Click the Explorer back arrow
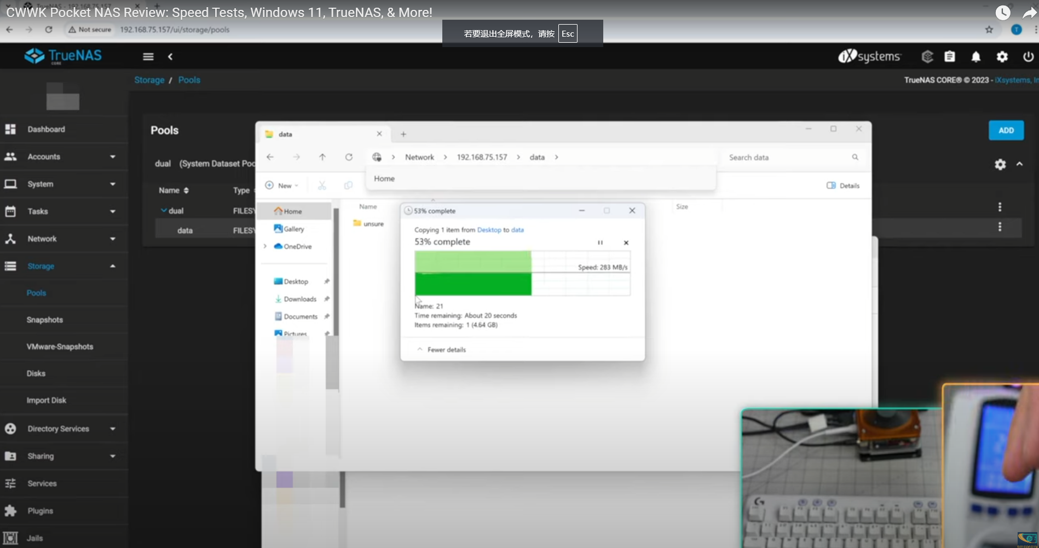 click(x=270, y=157)
